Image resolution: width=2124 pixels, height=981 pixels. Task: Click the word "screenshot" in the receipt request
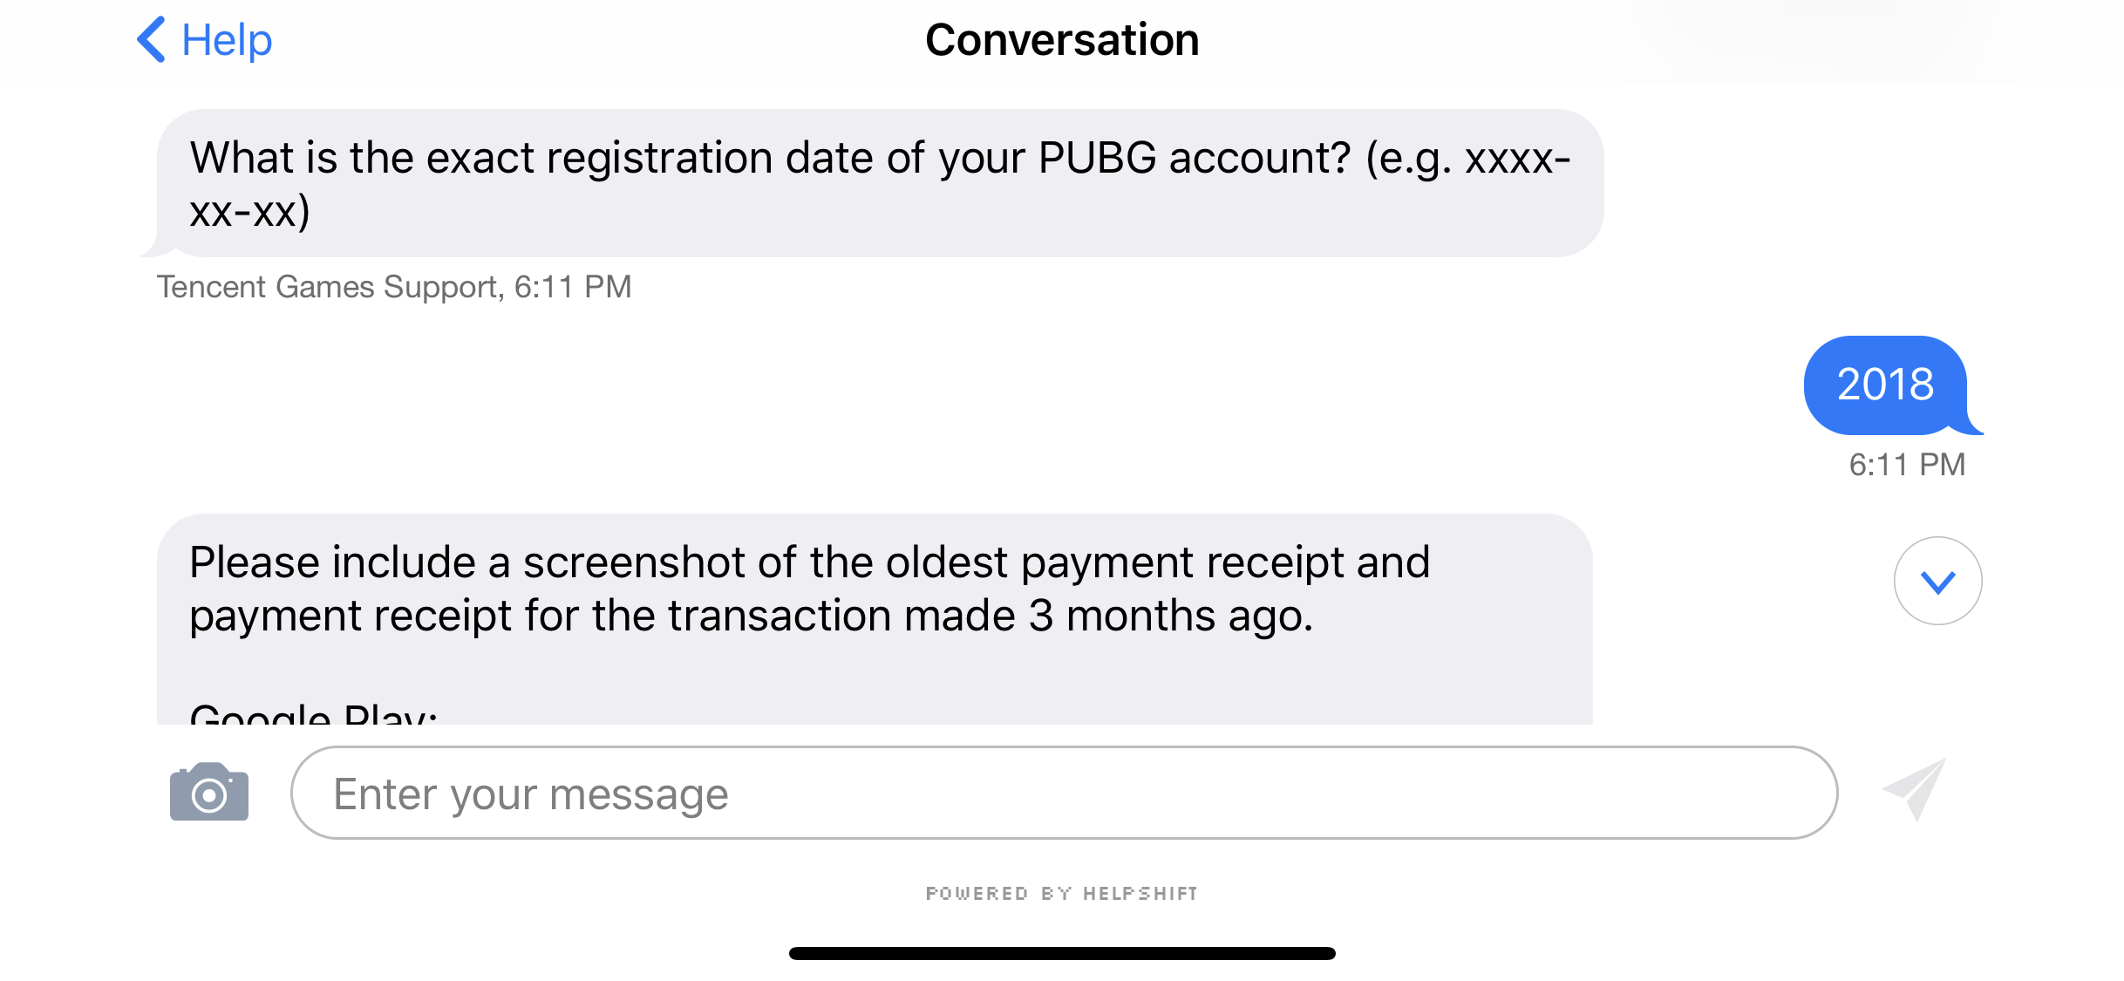click(633, 562)
